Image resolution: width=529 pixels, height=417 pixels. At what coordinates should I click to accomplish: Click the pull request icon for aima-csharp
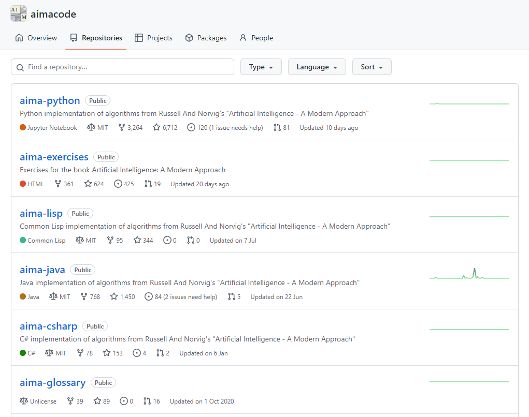160,353
